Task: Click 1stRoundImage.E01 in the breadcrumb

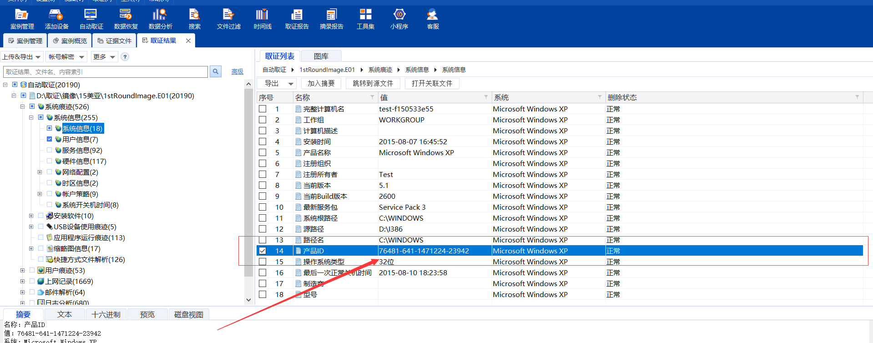Action: [x=327, y=70]
